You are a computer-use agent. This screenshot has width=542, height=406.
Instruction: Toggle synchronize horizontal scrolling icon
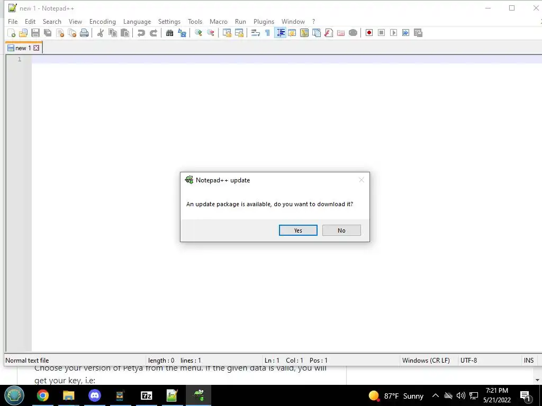tap(239, 33)
